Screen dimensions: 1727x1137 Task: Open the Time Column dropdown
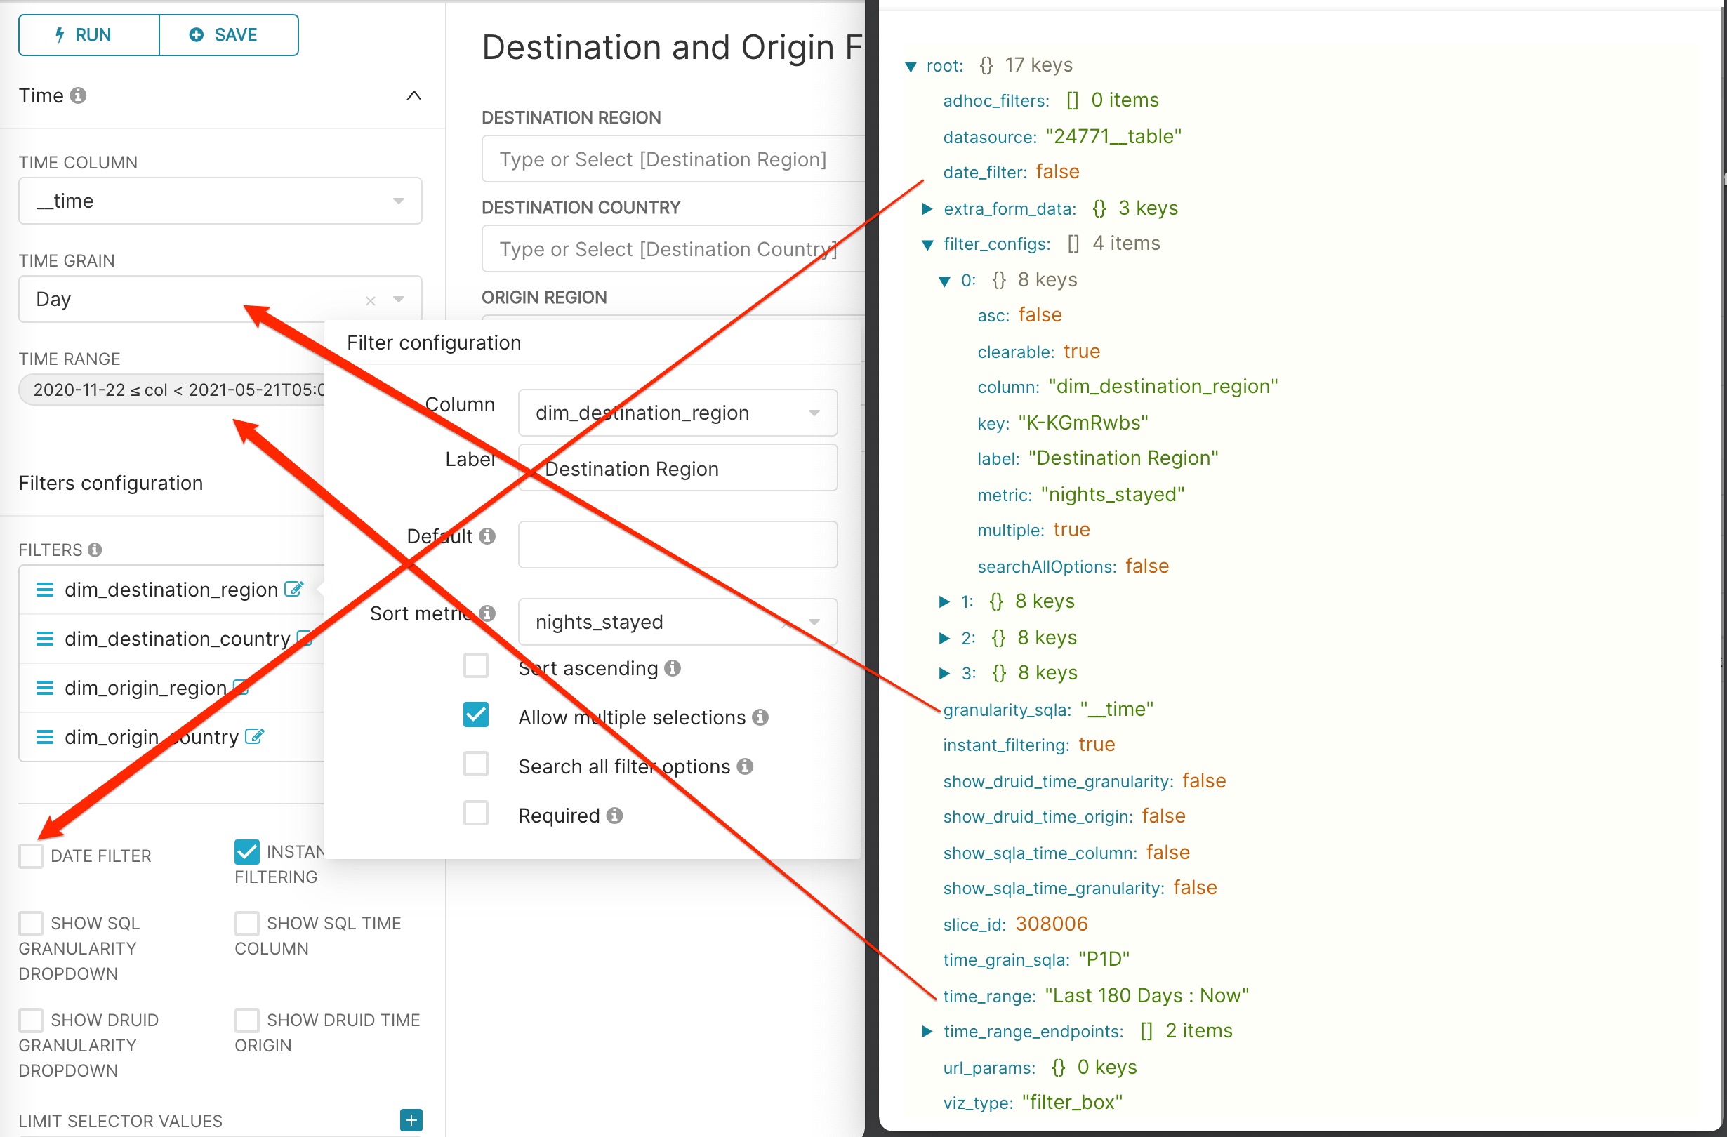tap(398, 201)
